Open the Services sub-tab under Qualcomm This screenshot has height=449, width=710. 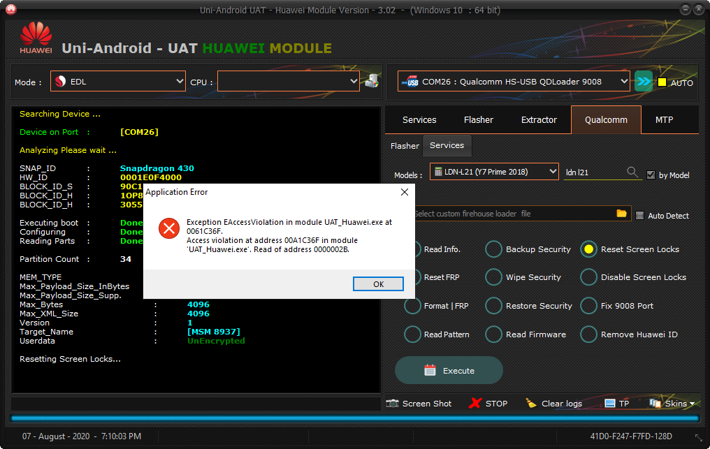(447, 145)
